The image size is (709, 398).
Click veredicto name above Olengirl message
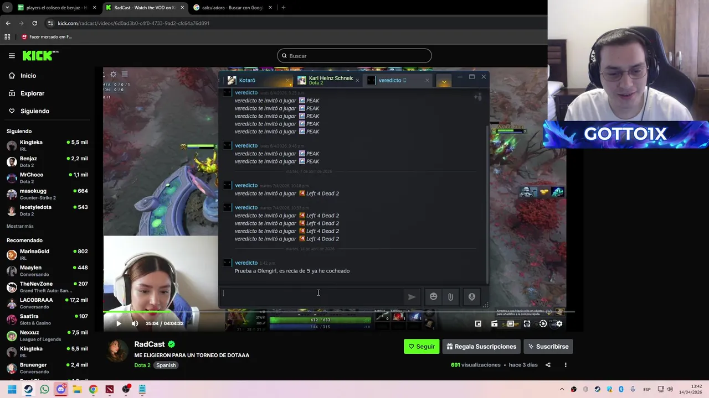[x=246, y=263]
